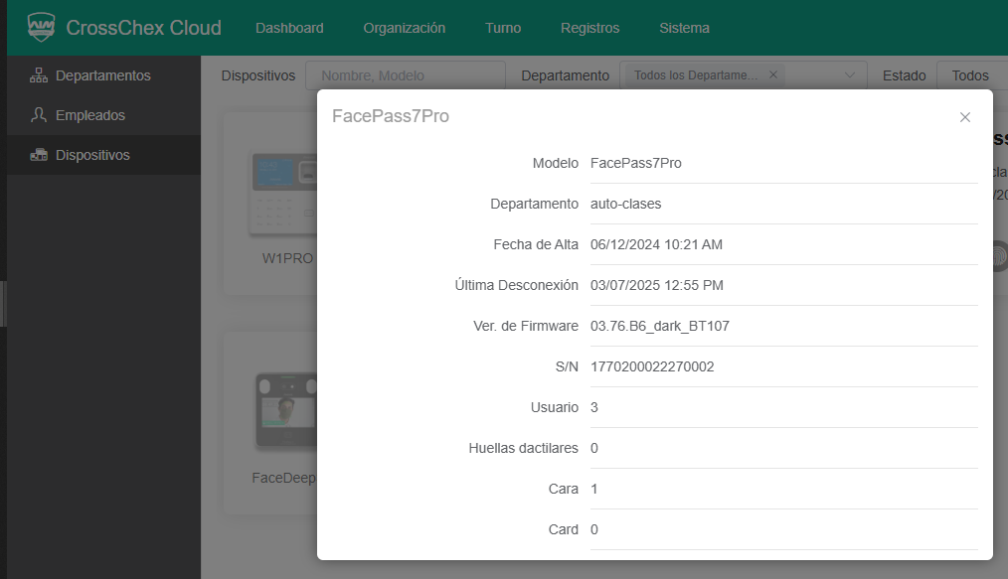Open the Registros menu

point(590,28)
